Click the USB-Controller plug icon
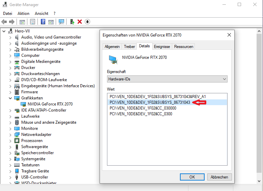Image resolution: width=263 pixels, height=191 pixels. 17,177
